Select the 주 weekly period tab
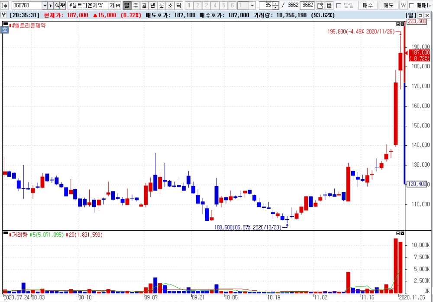433x302 pixels. (135, 5)
